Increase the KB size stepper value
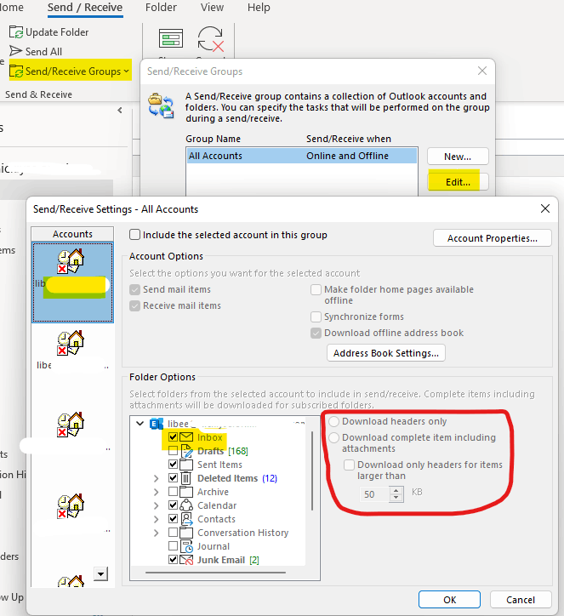Image resolution: width=564 pixels, height=616 pixels. 396,490
